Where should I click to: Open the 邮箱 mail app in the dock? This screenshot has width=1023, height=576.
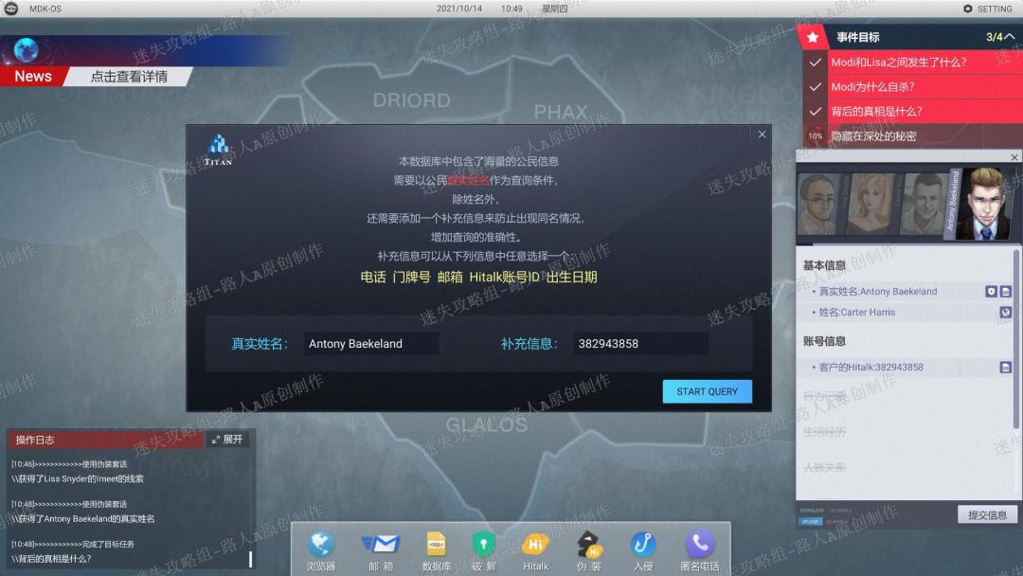381,549
